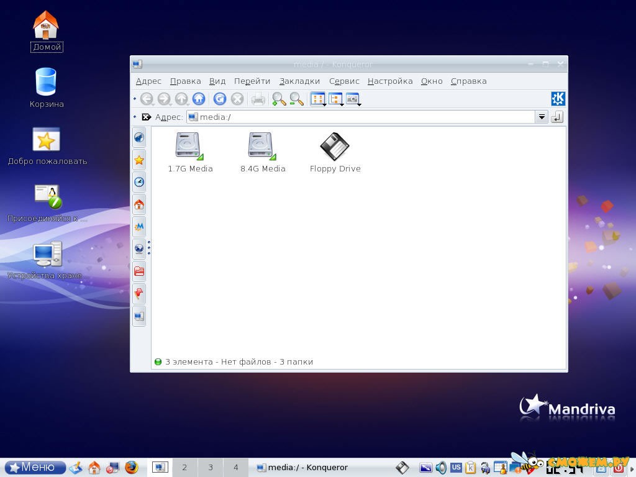Open the top globe sidebar tab
The width and height of the screenshot is (636, 477).
139,137
